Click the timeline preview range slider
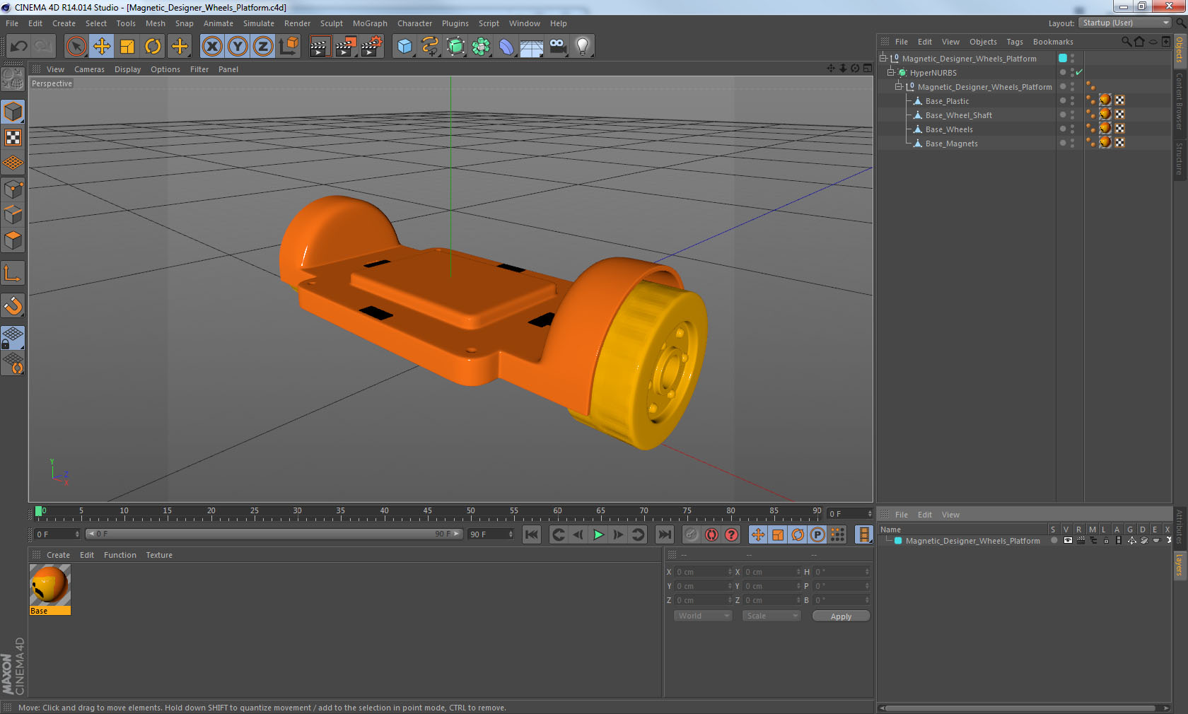 (274, 534)
